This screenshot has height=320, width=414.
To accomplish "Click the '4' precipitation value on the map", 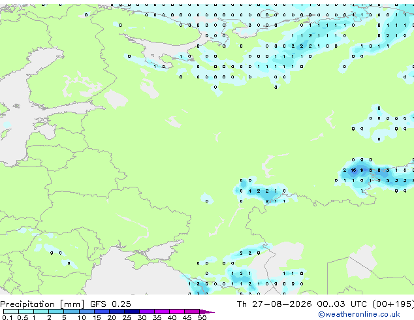I will click(250, 191).
